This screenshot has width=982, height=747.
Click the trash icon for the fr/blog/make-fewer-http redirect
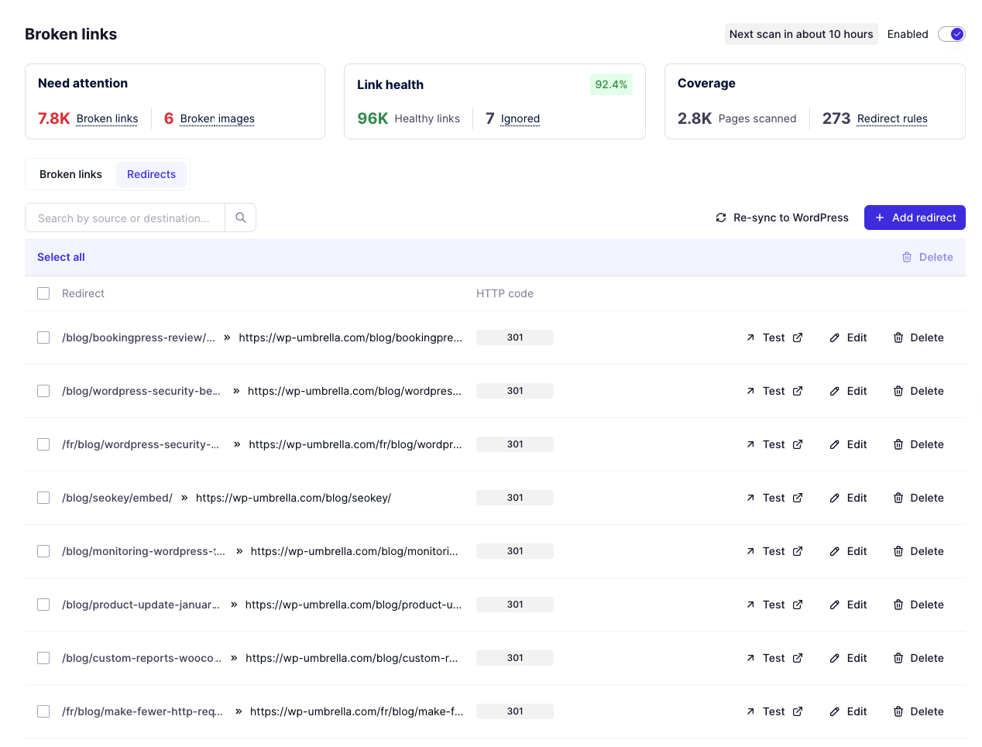[x=898, y=711]
